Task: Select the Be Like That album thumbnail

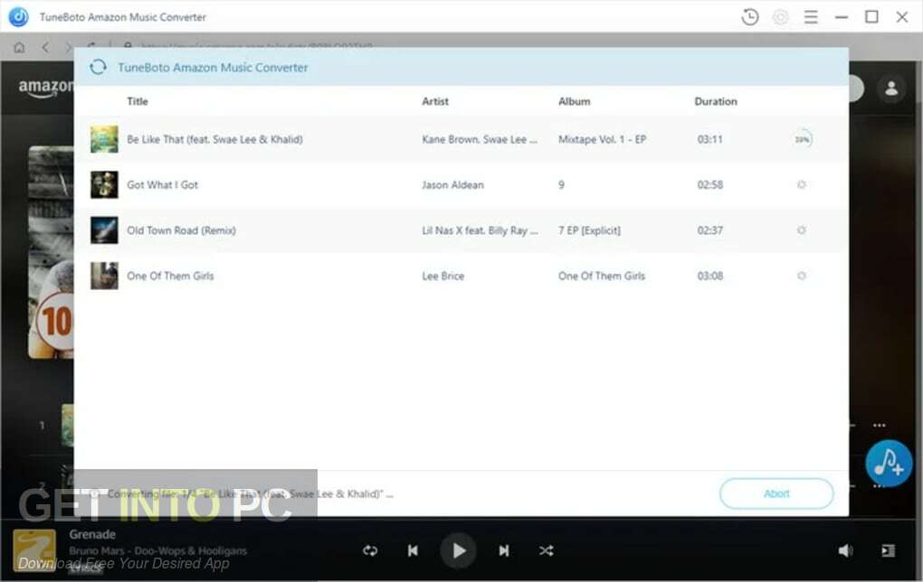Action: [104, 139]
